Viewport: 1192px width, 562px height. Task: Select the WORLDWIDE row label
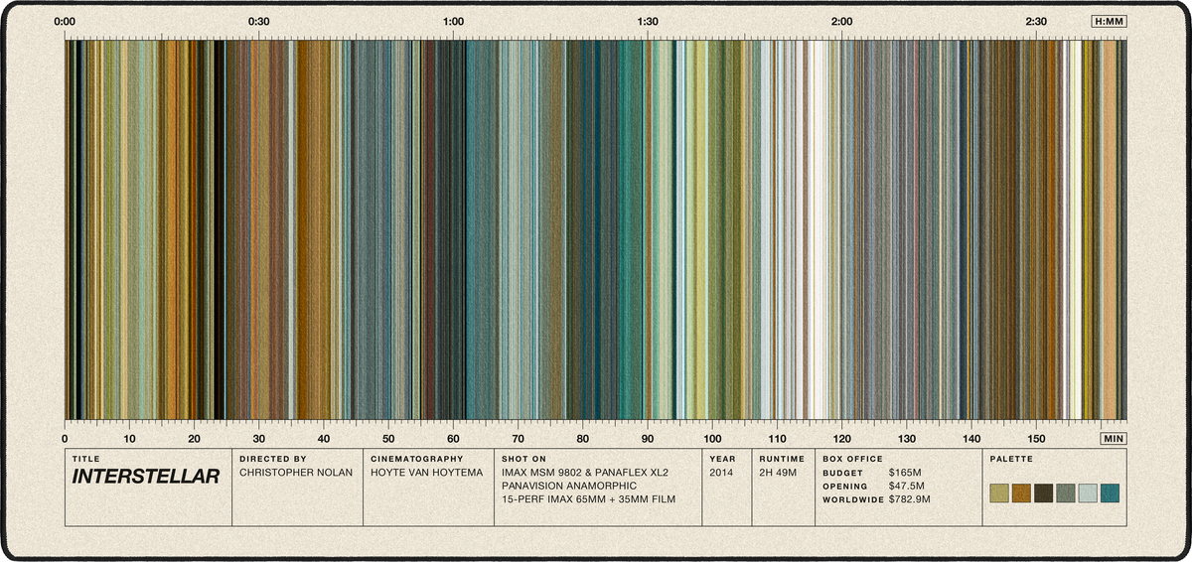click(x=852, y=498)
